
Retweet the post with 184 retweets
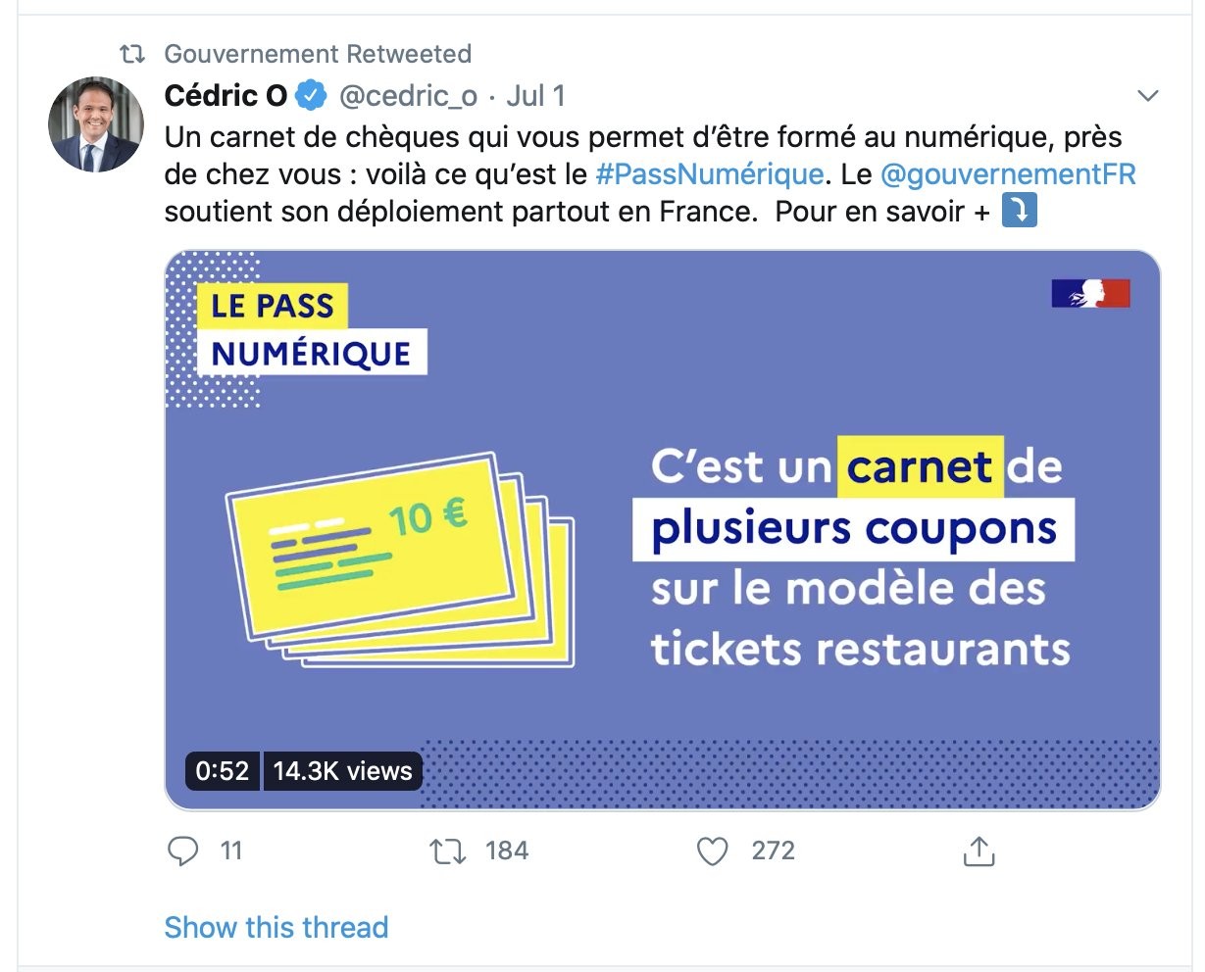[x=447, y=850]
